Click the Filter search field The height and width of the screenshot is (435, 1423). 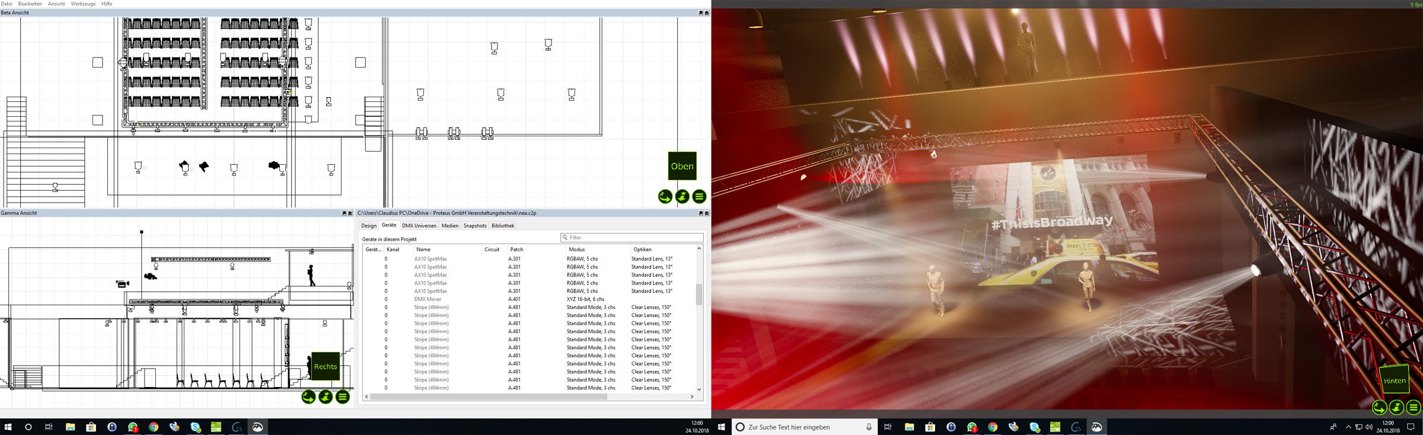[x=631, y=238]
